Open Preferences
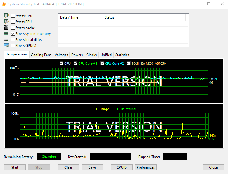Image resolution: width=228 pixels, height=174 pixels. 146,167
